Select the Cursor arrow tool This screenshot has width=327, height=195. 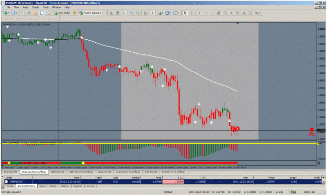185,13
